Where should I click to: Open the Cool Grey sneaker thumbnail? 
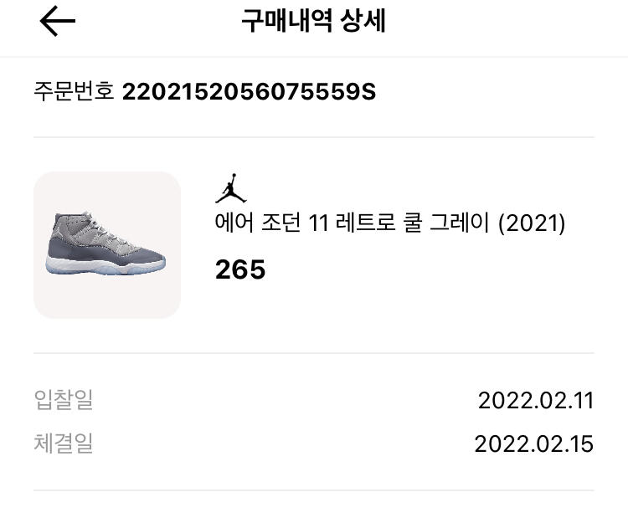(x=107, y=245)
